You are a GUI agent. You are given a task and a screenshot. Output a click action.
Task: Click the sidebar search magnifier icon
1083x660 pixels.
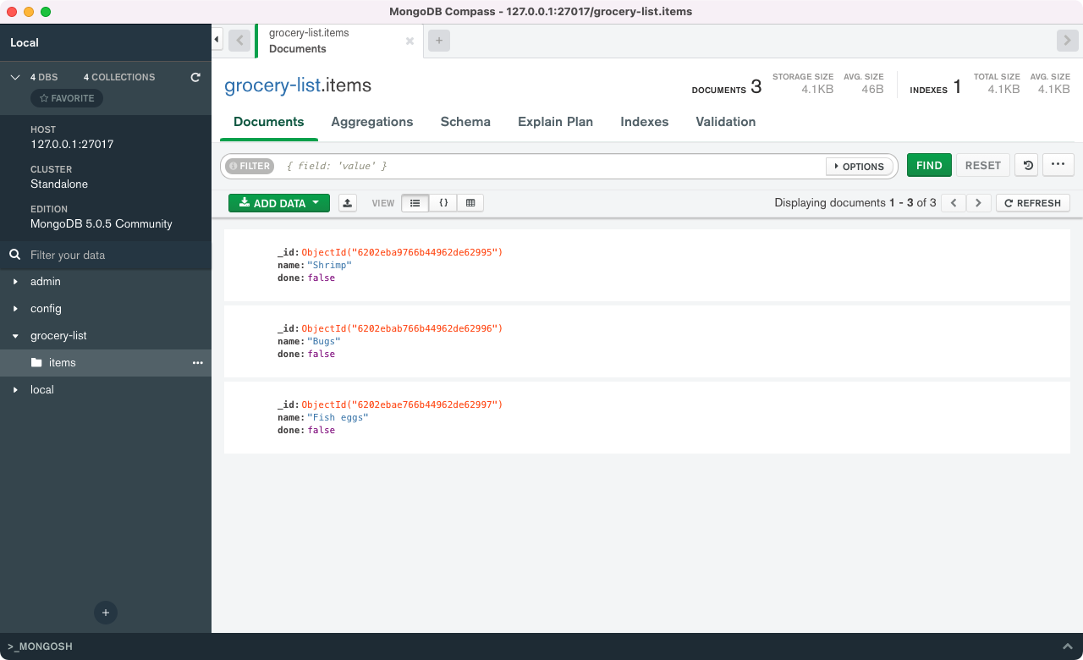(x=14, y=255)
